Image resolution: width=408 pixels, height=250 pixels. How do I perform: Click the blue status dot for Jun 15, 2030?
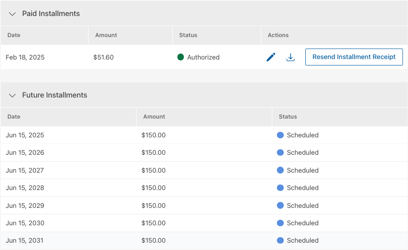click(x=280, y=223)
